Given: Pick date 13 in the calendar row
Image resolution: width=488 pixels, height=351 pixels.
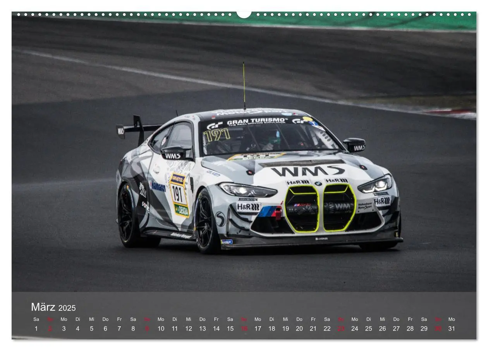Looking at the screenshot, I should click(x=202, y=329).
